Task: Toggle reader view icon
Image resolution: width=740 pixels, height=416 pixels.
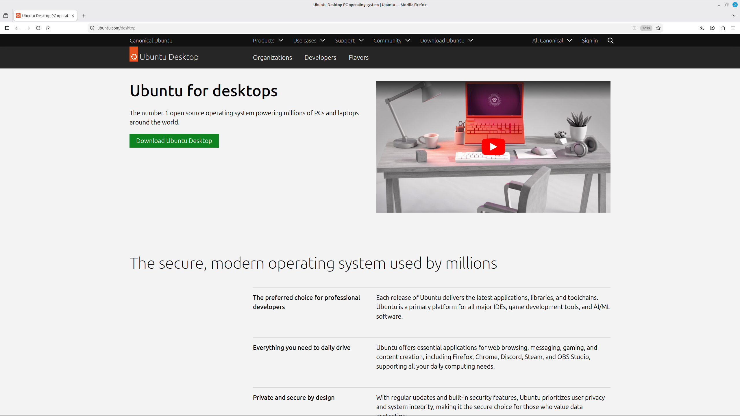Action: click(x=634, y=28)
